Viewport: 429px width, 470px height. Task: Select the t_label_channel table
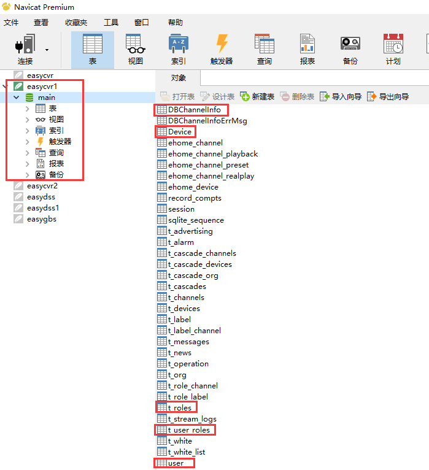coord(195,331)
